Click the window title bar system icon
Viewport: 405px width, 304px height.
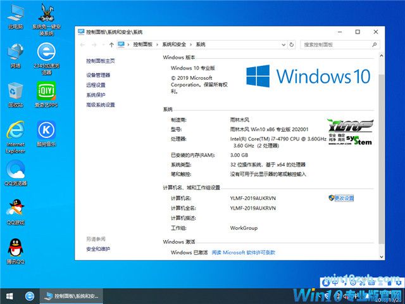click(81, 32)
